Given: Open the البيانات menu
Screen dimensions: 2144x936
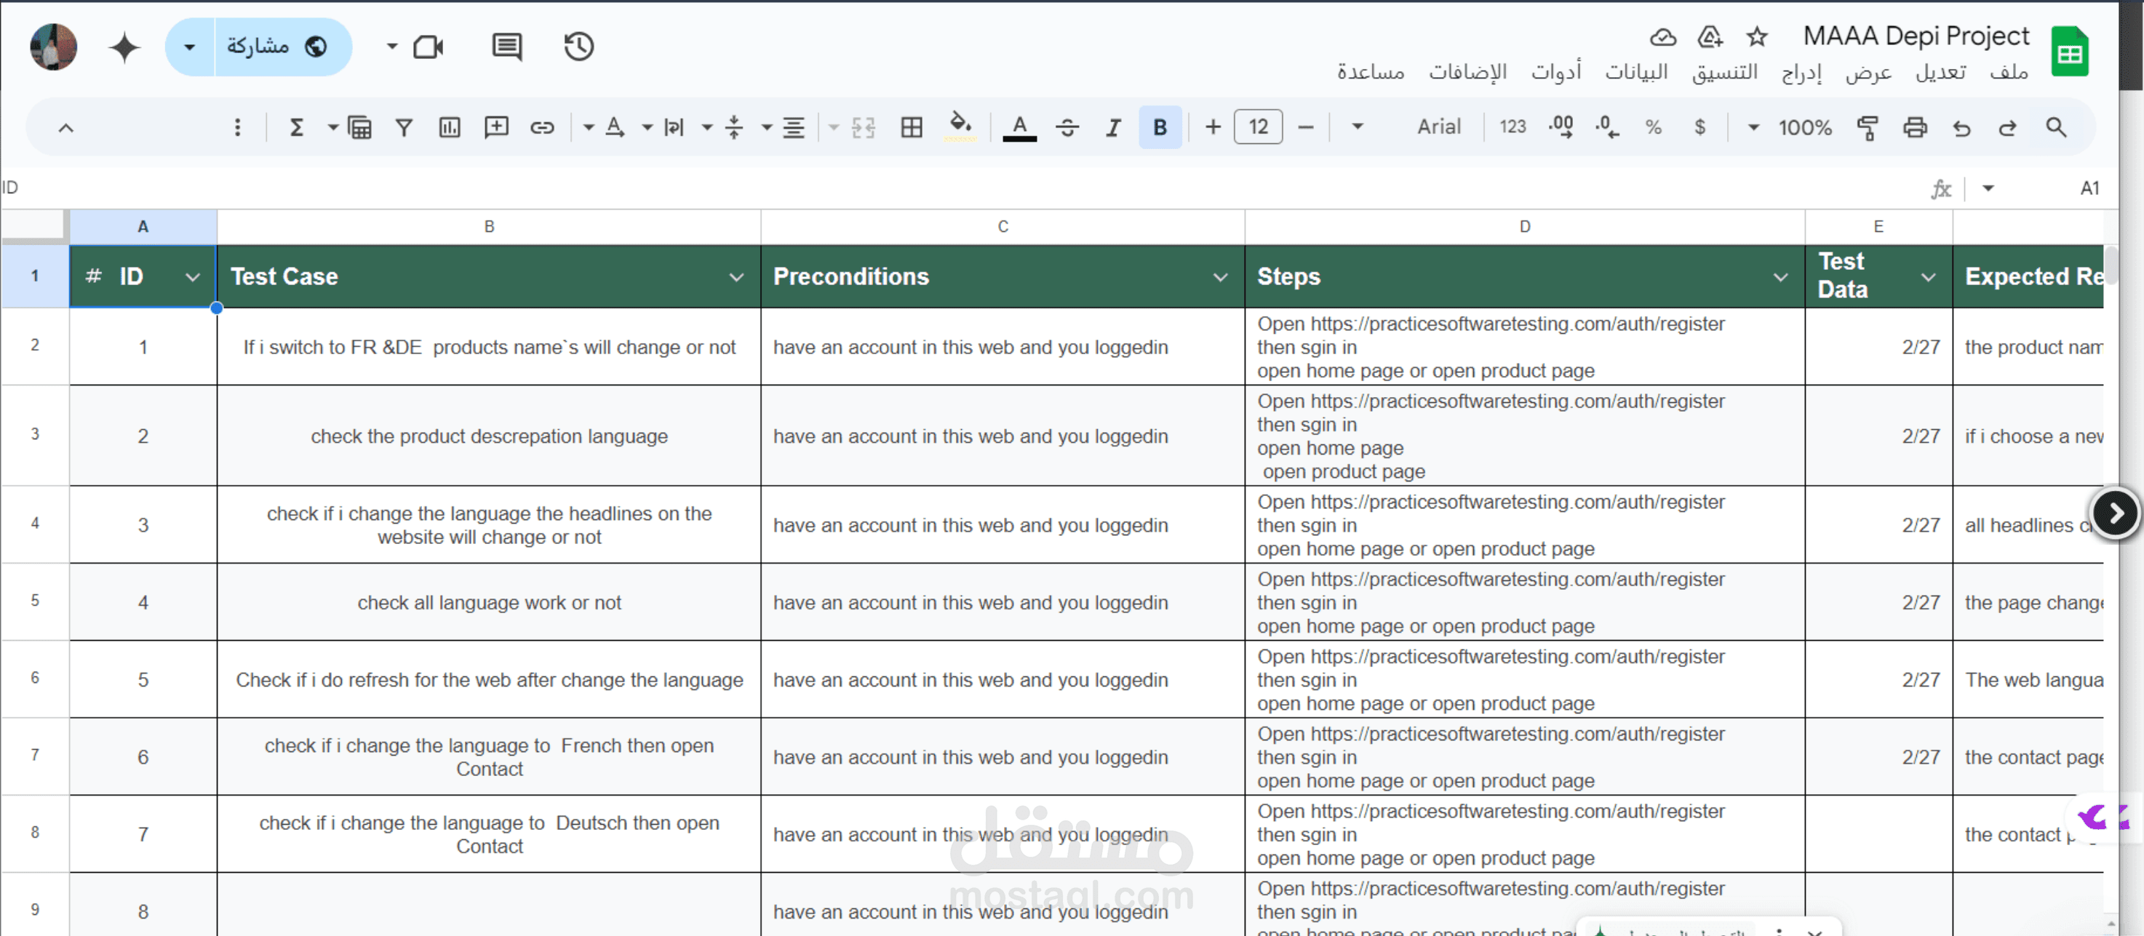Looking at the screenshot, I should (x=1635, y=73).
